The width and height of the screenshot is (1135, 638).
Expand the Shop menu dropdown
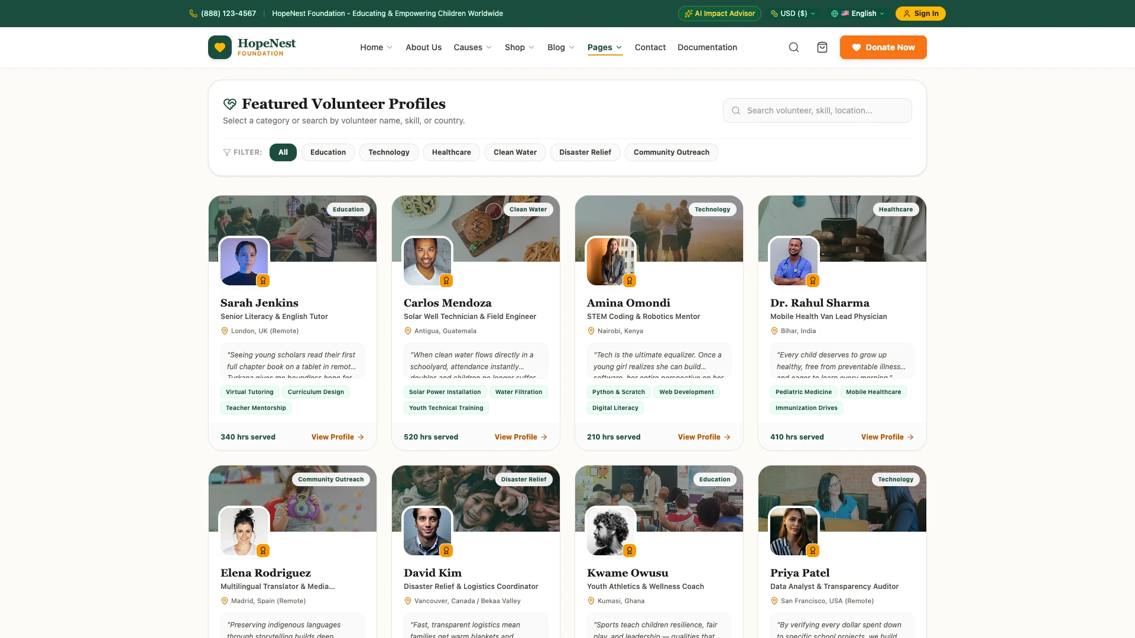[520, 47]
